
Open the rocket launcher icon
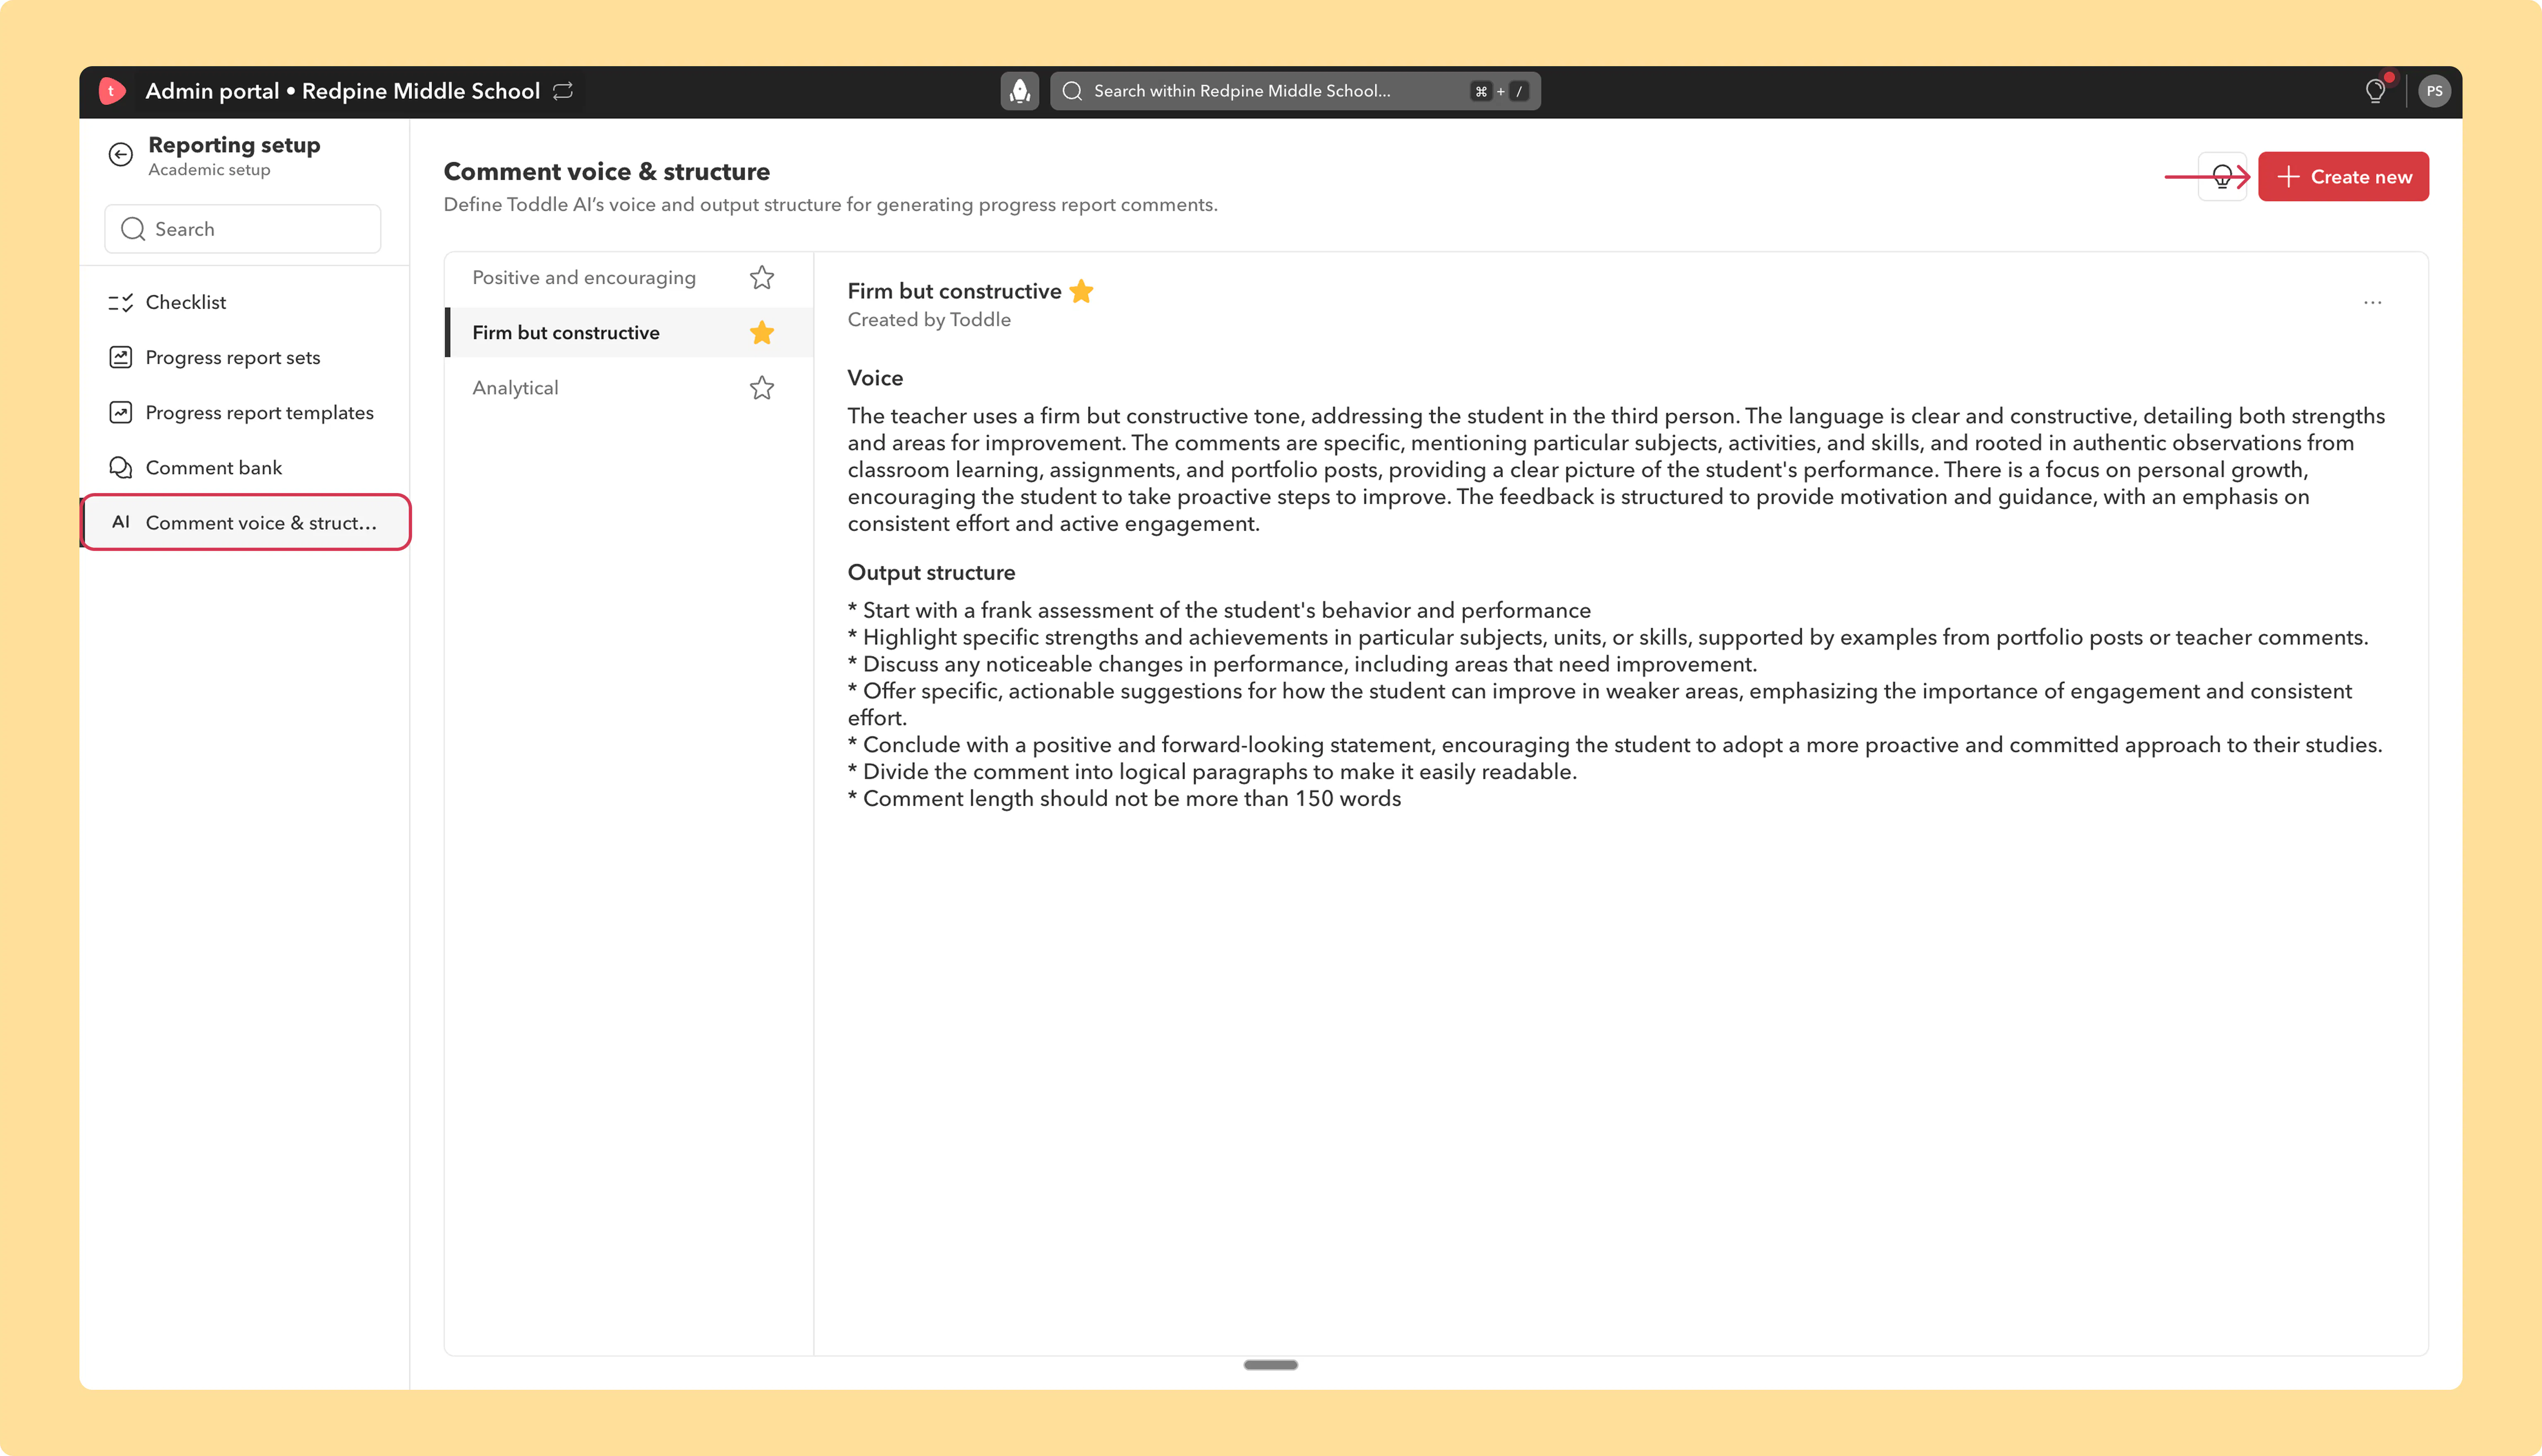tap(1019, 91)
